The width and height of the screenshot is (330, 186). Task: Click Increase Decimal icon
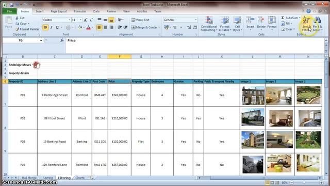(189, 27)
